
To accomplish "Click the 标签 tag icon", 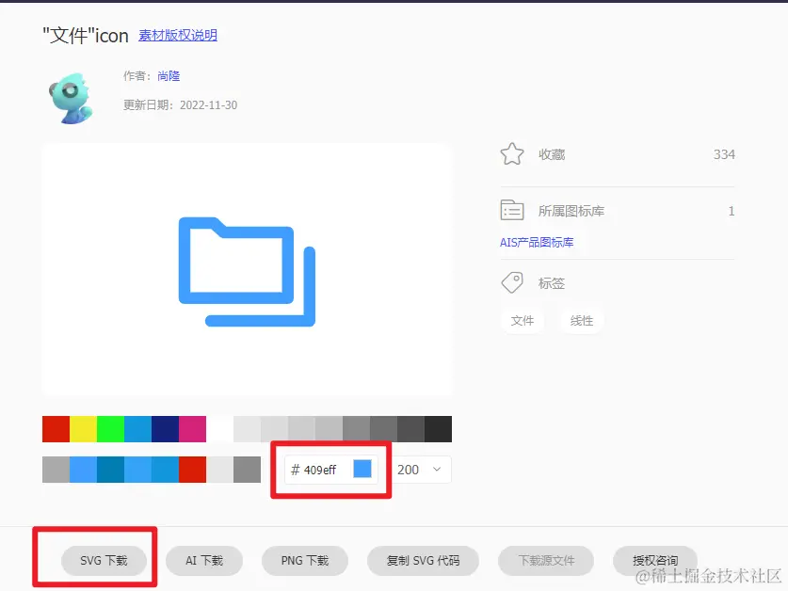I will point(512,281).
